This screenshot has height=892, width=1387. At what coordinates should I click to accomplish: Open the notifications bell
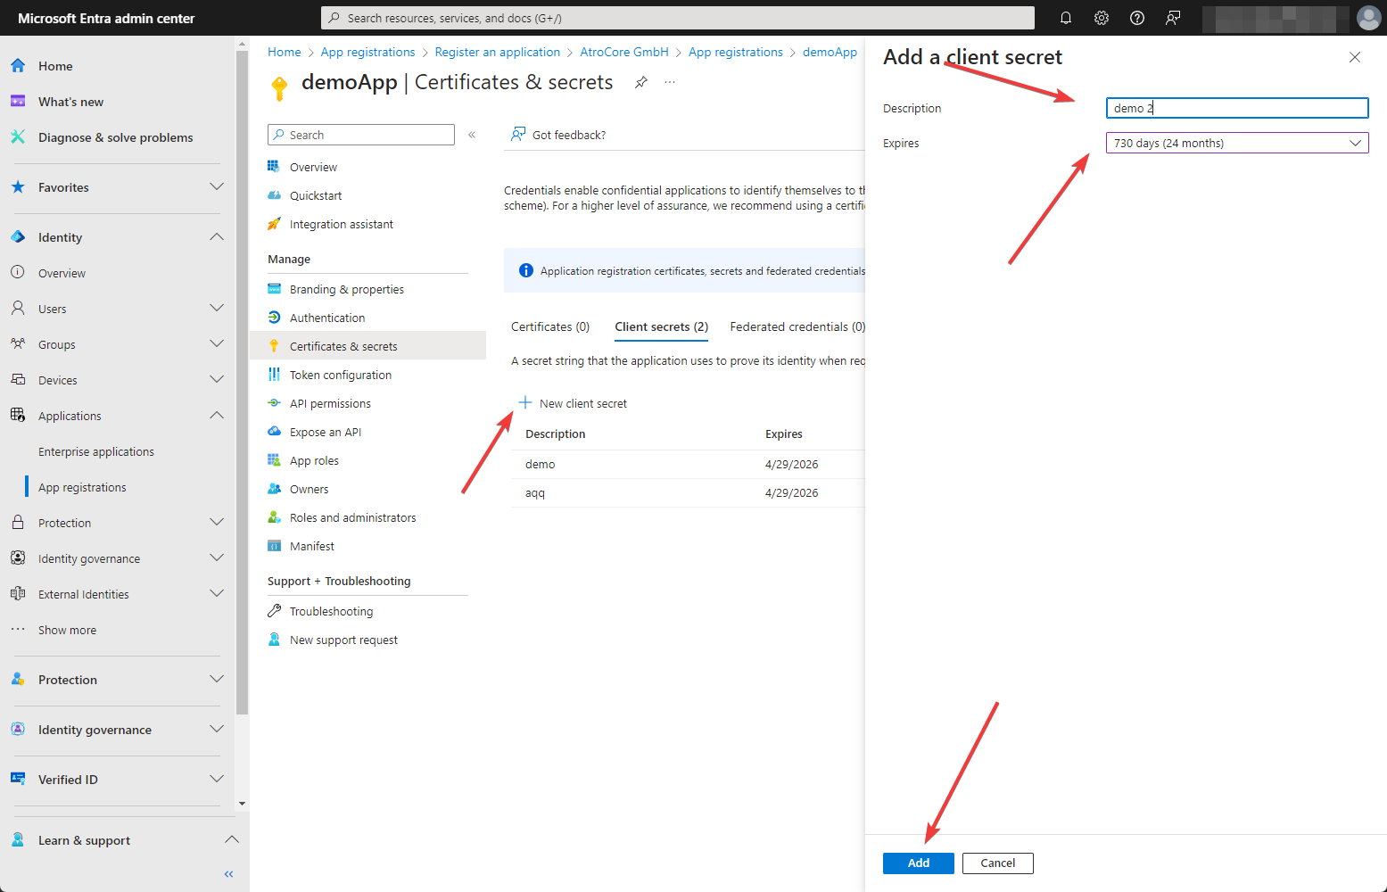pos(1065,18)
